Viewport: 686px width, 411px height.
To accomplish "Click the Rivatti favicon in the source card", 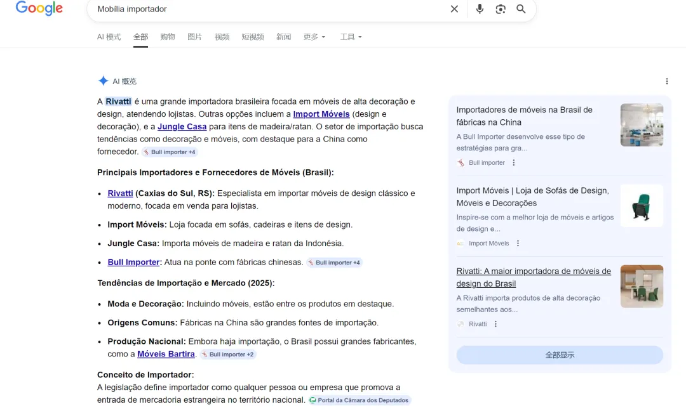I will click(x=461, y=324).
